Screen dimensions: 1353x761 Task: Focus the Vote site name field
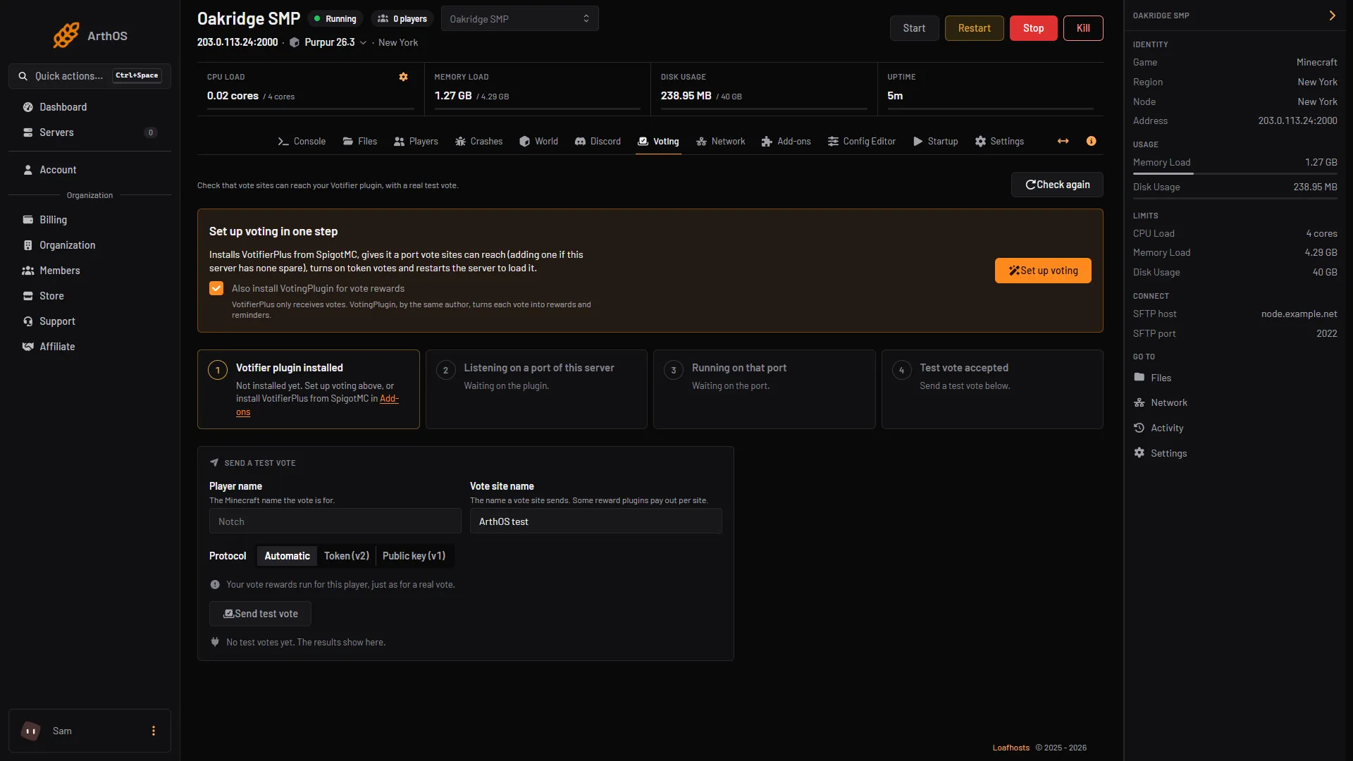click(595, 521)
